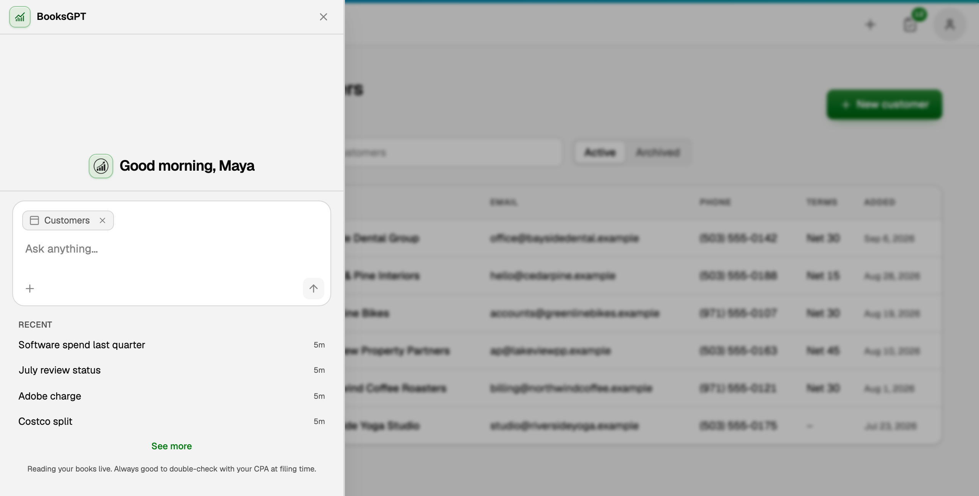Click the Coffee Roasters customer row
The height and width of the screenshot is (496, 979).
pos(642,388)
